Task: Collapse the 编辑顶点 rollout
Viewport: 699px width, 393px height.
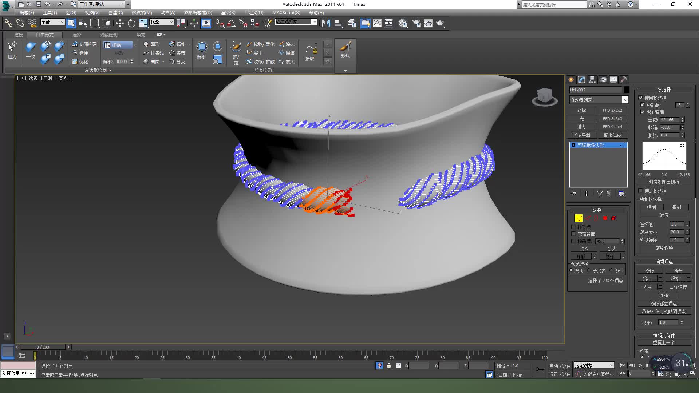Action: (664, 262)
